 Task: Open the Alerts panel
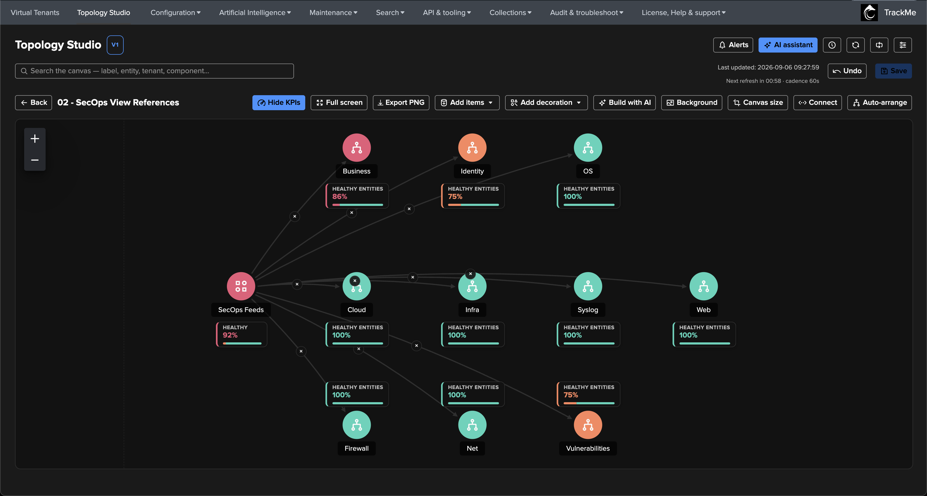pos(733,45)
